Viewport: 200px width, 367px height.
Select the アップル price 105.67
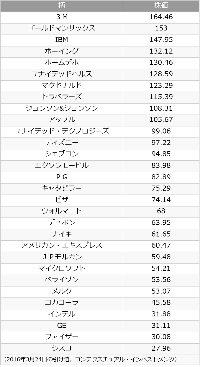[x=161, y=120]
